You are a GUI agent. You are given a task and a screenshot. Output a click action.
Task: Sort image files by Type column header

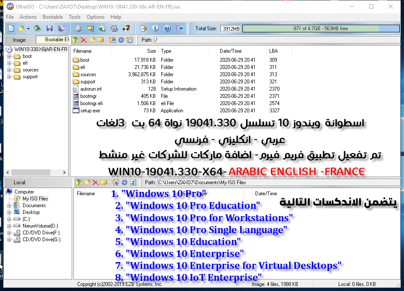coord(184,51)
